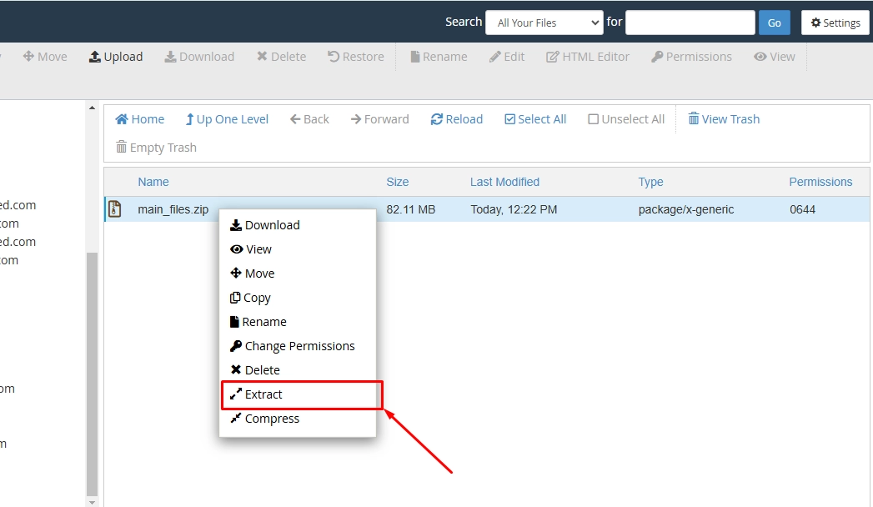The image size is (873, 507).
Task: Sort files by Size column
Action: point(398,182)
